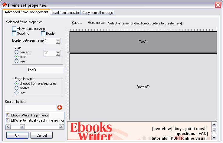Decrease the size value with spinner
This screenshot has height=143, width=223.
tap(58, 55)
